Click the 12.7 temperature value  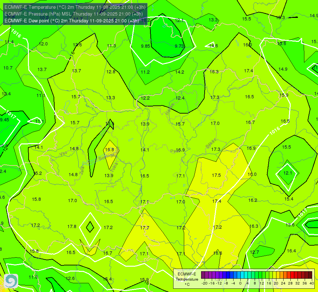(x=255, y=252)
